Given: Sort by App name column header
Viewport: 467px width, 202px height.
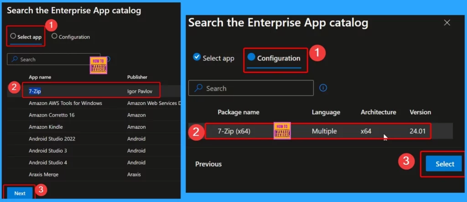Looking at the screenshot, I should click(40, 77).
